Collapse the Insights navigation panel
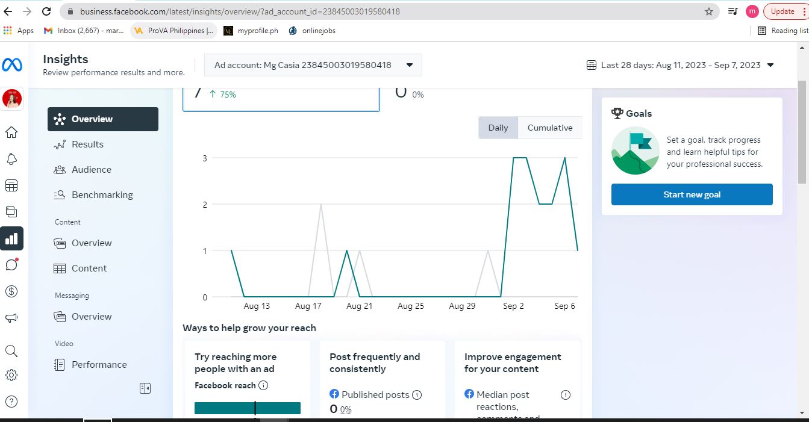 pyautogui.click(x=145, y=388)
